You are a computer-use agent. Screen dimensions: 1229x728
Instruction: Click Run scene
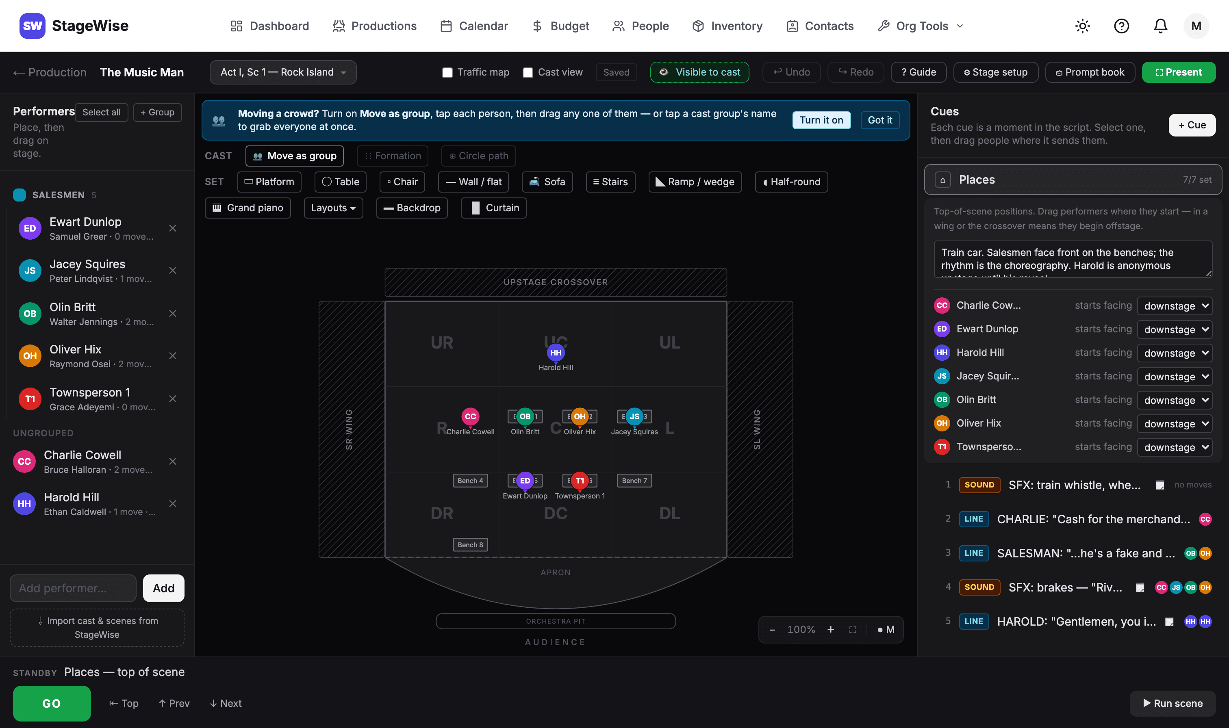[1173, 704]
